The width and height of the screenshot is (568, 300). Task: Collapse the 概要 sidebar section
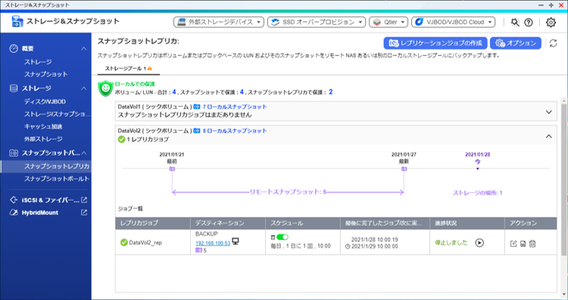(x=83, y=48)
